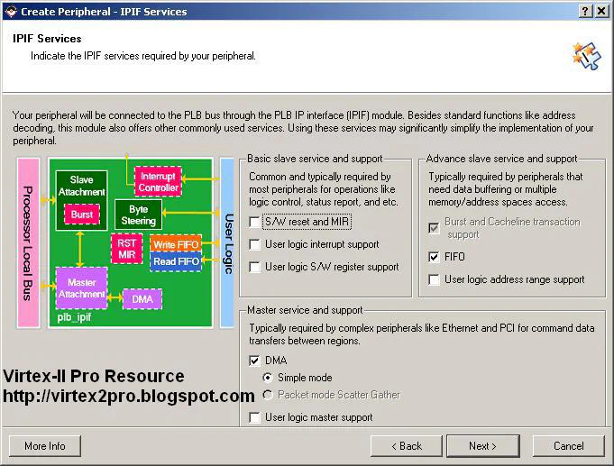Click the wizard icon in the title bar
The width and height of the screenshot is (614, 466).
tap(10, 11)
